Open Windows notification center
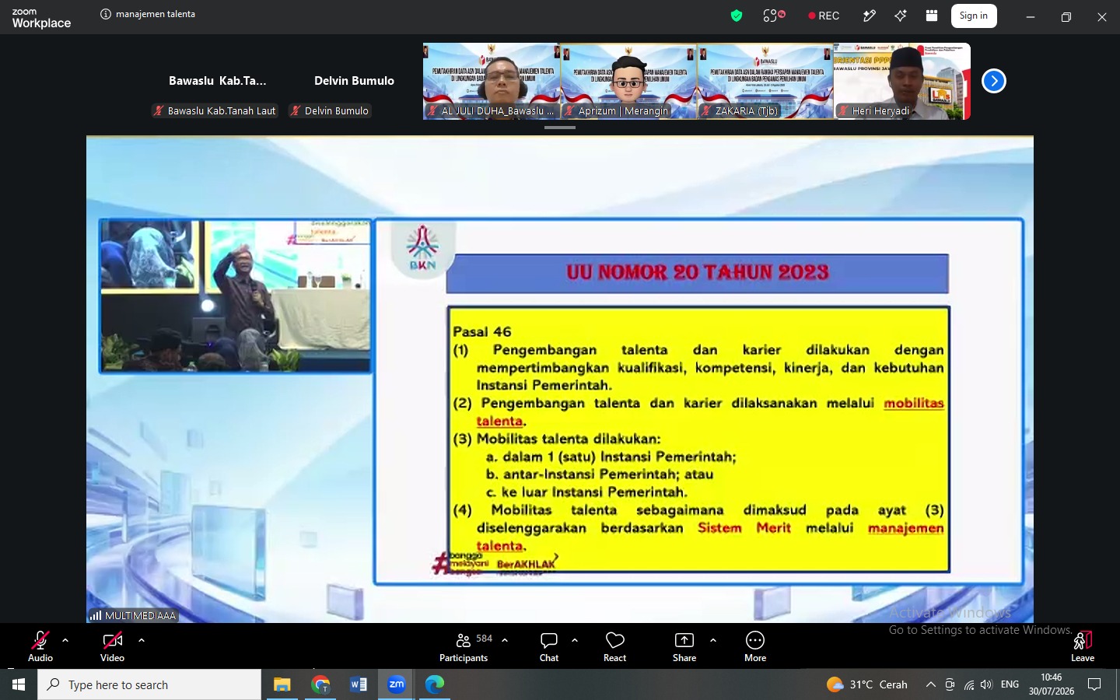 pos(1094,684)
